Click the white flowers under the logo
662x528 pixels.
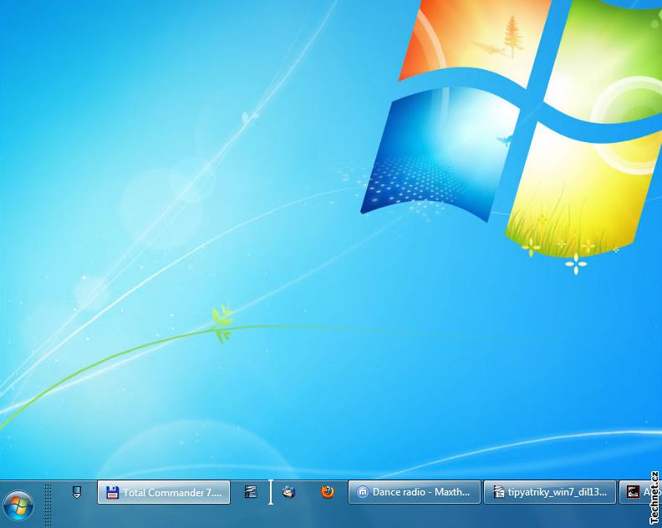point(575,264)
